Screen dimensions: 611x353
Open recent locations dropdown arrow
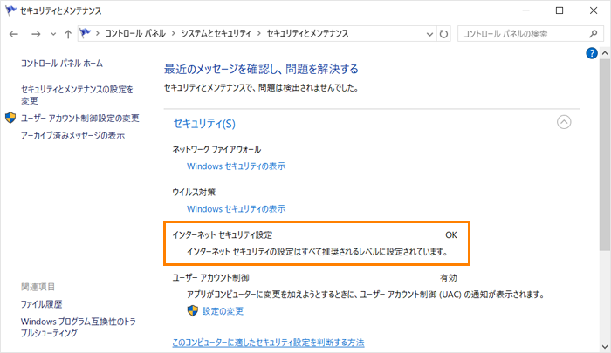click(x=53, y=34)
